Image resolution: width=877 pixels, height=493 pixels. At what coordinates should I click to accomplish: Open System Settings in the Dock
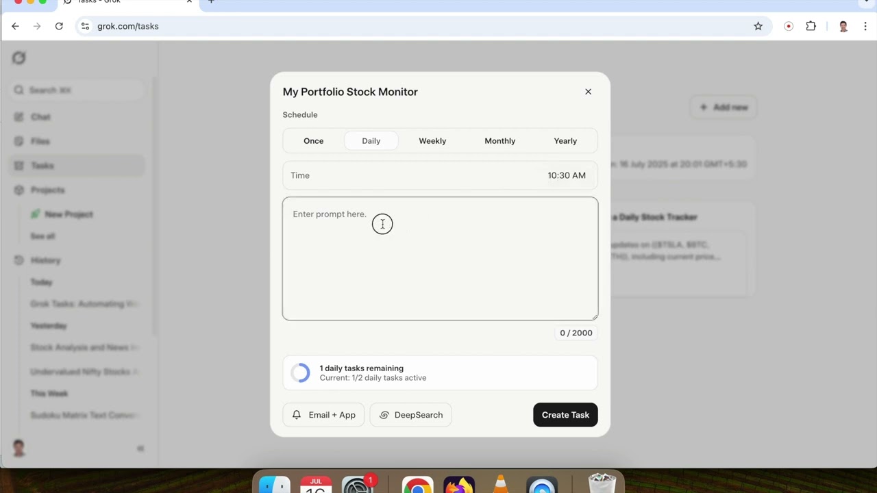[x=357, y=485]
